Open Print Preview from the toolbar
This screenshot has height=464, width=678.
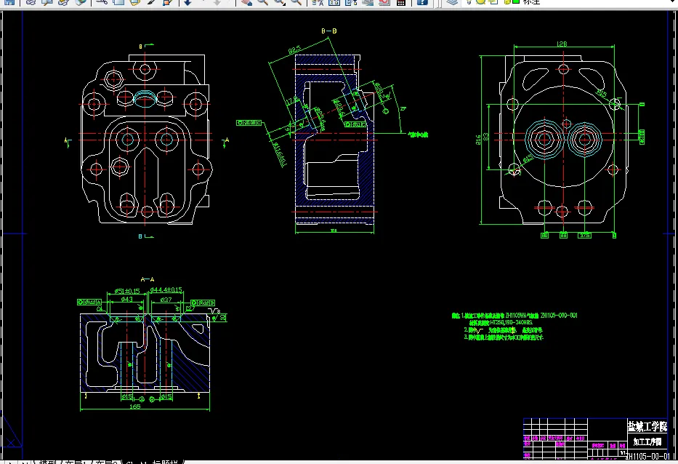pyautogui.click(x=47, y=2)
